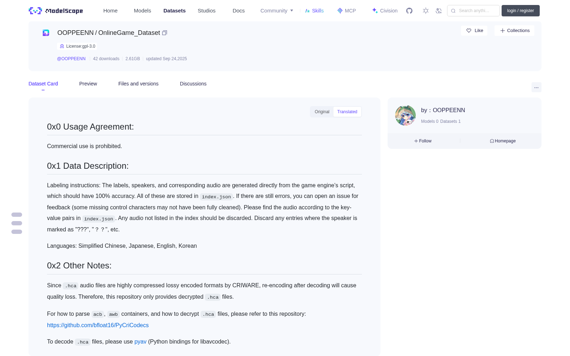Open the Datasets navigation item
570x356 pixels.
(175, 11)
